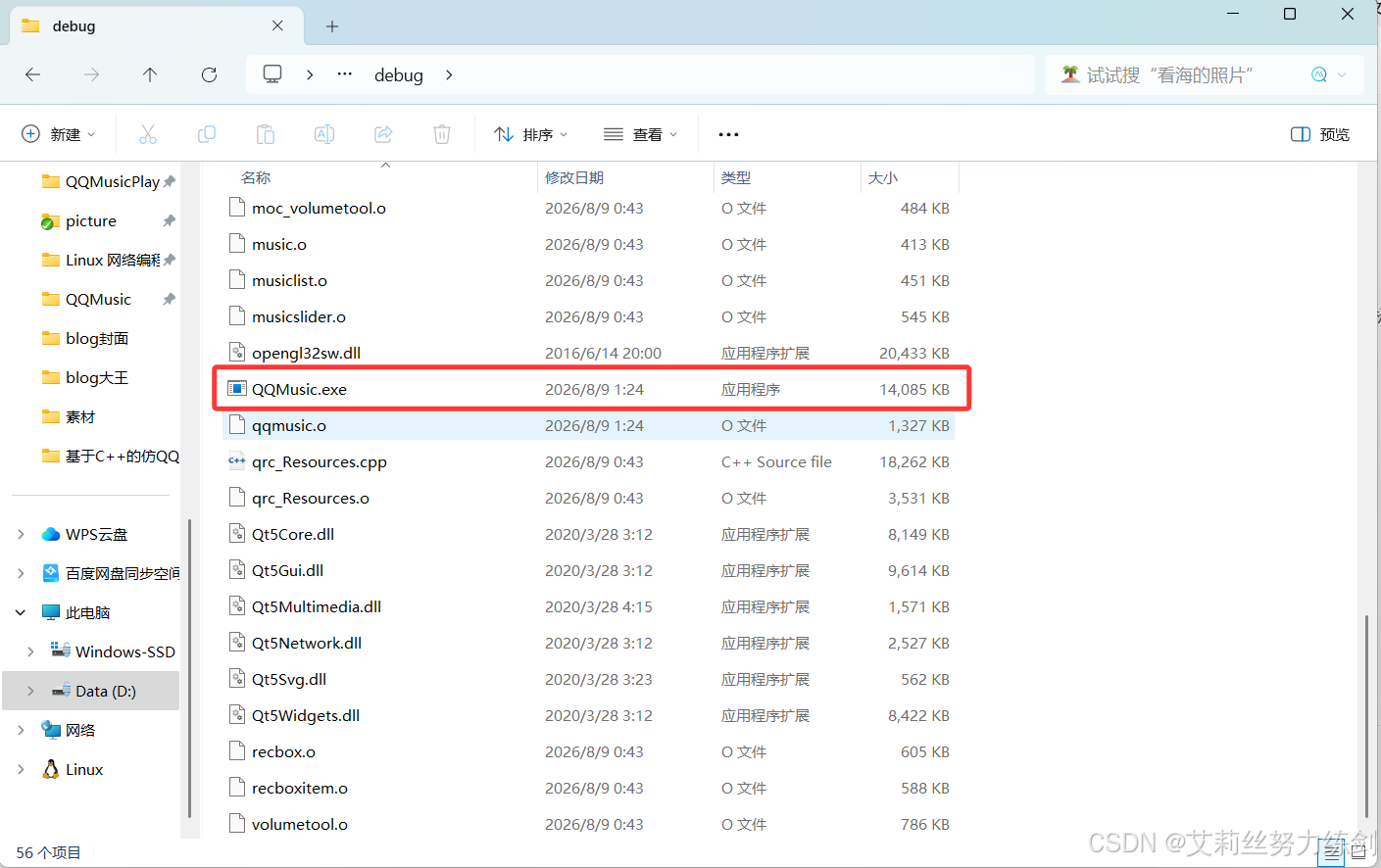Open the 查看 view dropdown
Image resolution: width=1381 pixels, height=868 pixels.
click(641, 134)
